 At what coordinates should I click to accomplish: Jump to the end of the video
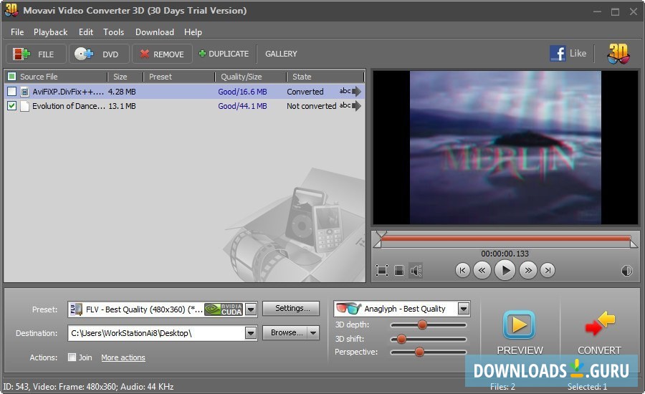(x=548, y=270)
